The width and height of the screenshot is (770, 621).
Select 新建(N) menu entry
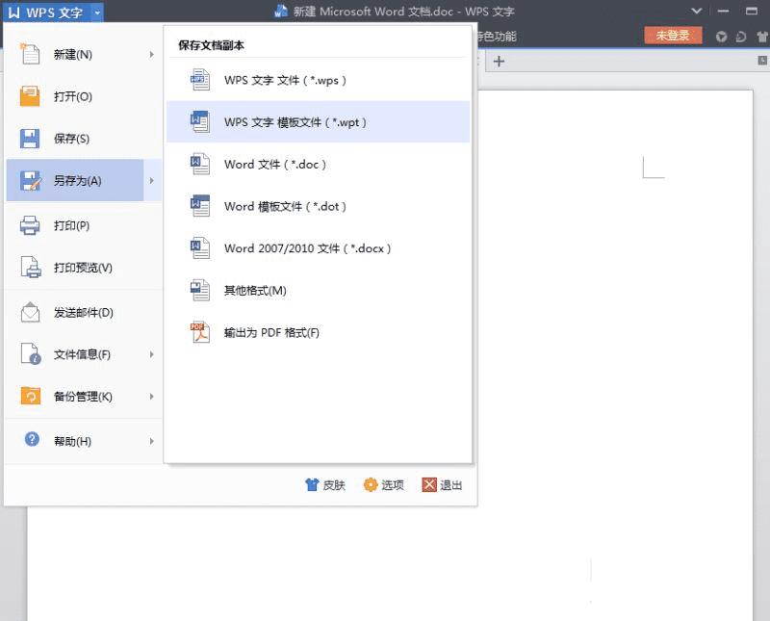point(84,54)
